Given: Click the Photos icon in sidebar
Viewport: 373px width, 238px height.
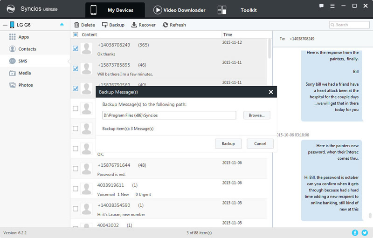Looking at the screenshot, I should point(13,85).
